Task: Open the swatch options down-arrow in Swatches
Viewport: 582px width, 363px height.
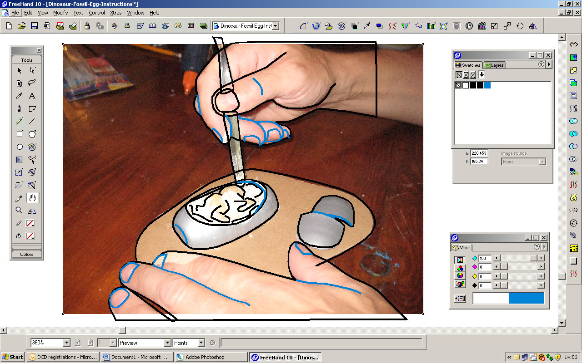Action: tap(482, 75)
